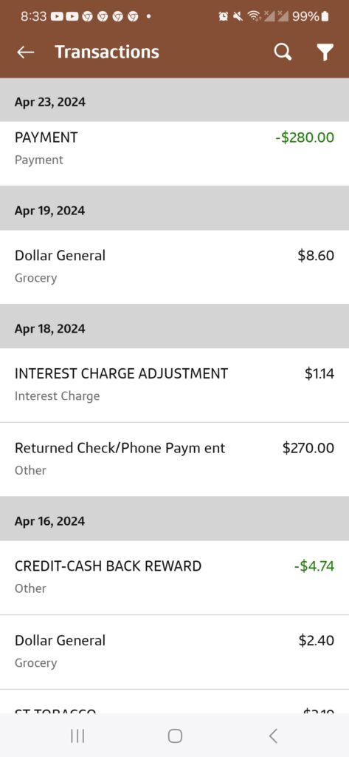
Task: Select the Apr 18, 2024 date header
Action: [174, 329]
